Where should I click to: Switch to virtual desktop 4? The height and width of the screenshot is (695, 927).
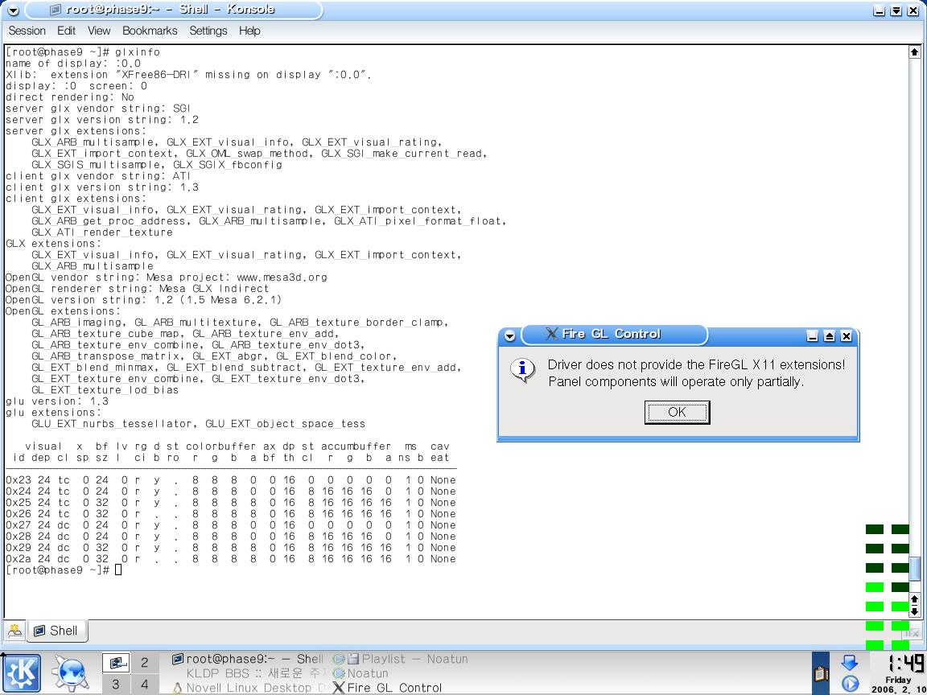pyautogui.click(x=144, y=685)
